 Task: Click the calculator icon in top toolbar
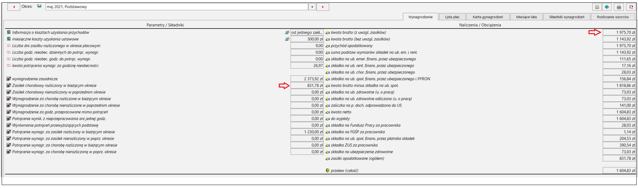coord(597,7)
